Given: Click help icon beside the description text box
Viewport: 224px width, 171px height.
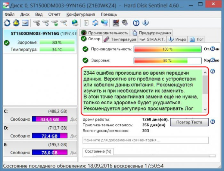Looking at the screenshot, I should tap(212, 72).
